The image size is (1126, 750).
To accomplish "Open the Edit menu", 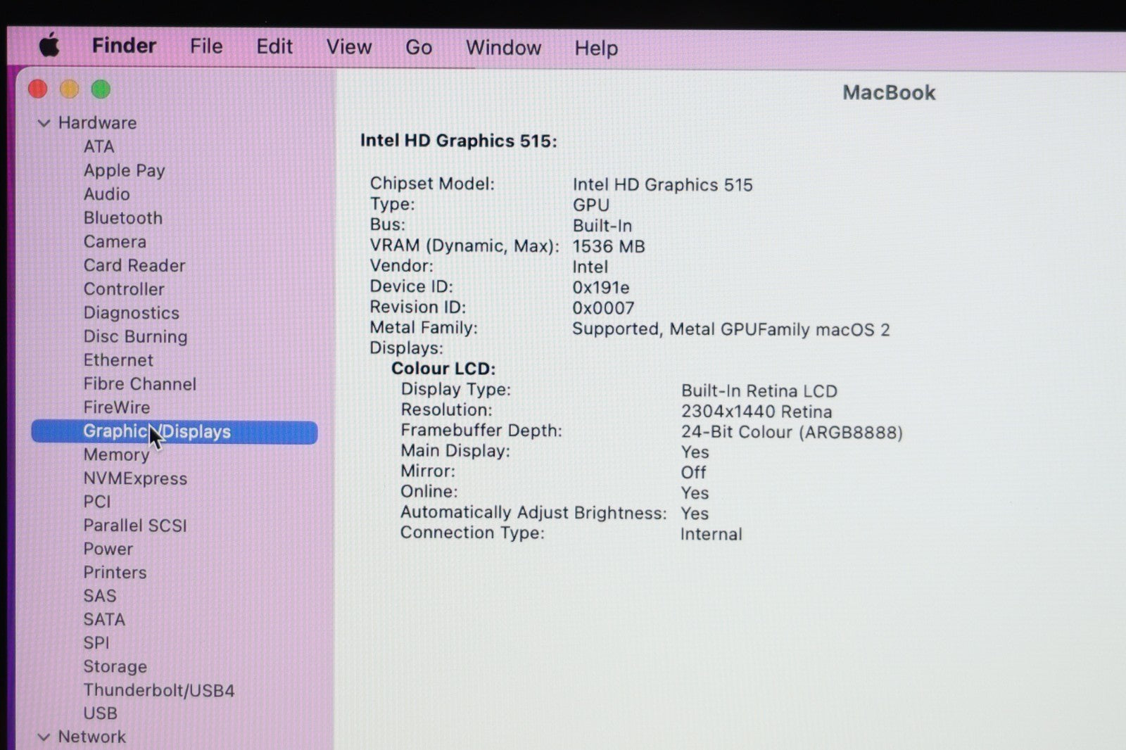I will (x=274, y=46).
